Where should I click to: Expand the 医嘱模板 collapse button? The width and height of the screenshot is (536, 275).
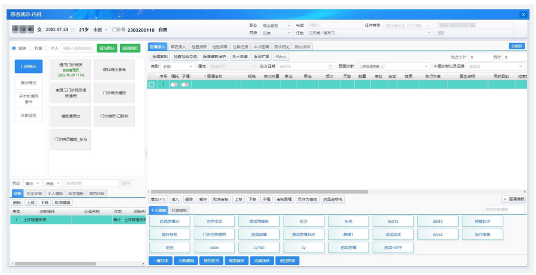pos(513,199)
